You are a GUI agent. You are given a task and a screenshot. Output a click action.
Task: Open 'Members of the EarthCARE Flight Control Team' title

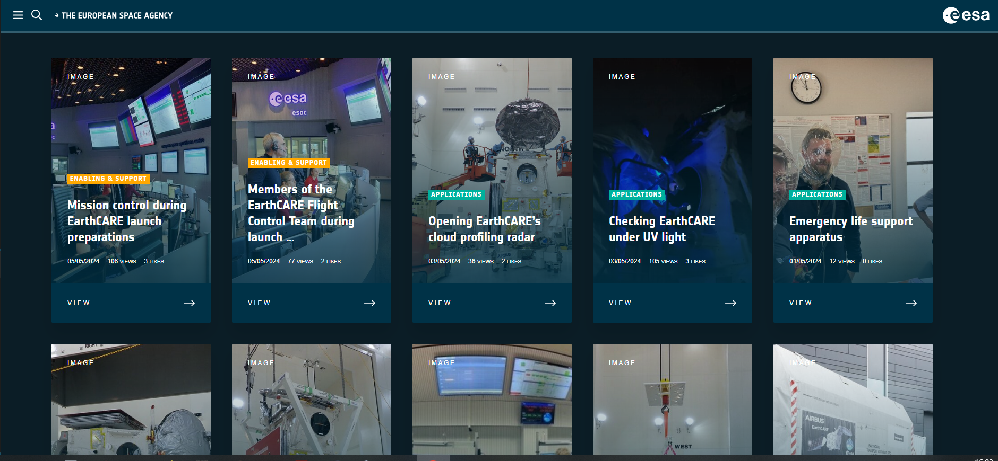point(301,213)
